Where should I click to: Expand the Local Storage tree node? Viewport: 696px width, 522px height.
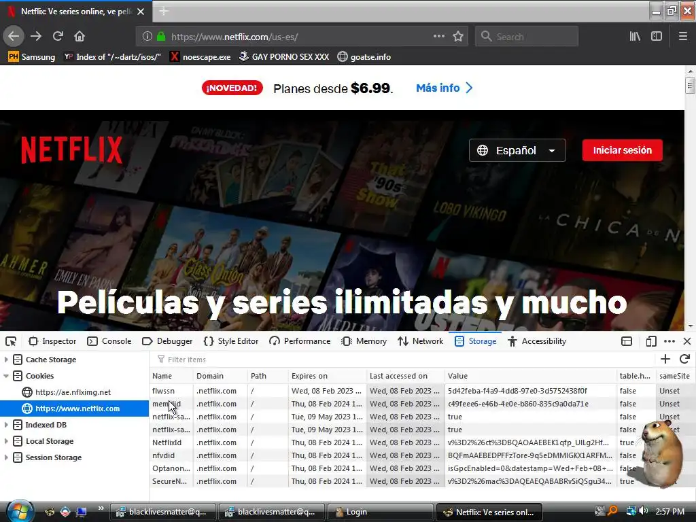pyautogui.click(x=5, y=440)
